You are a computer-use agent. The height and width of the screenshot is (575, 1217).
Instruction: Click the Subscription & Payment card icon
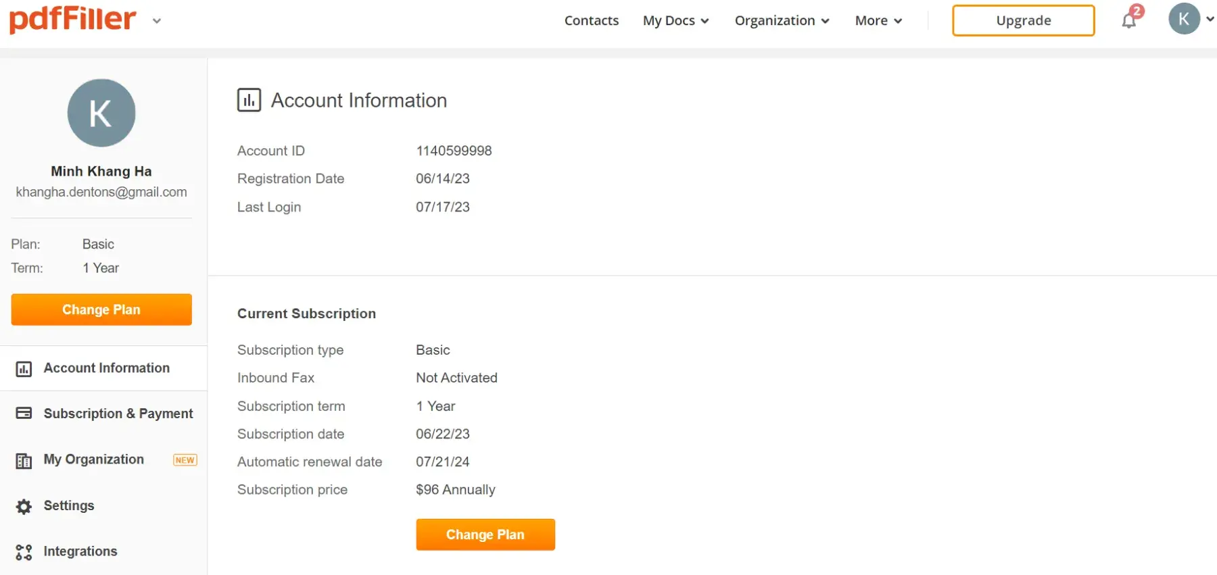[24, 414]
